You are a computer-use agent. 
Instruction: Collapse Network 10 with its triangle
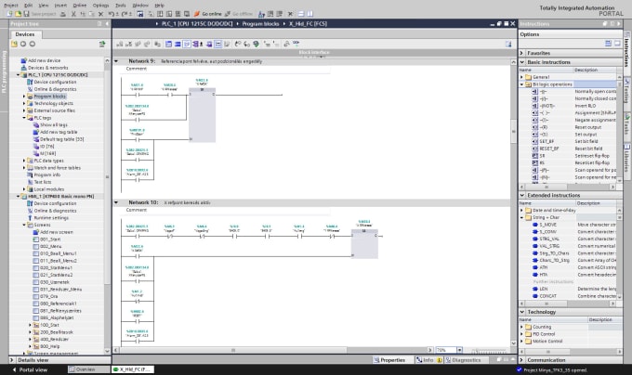coord(116,202)
